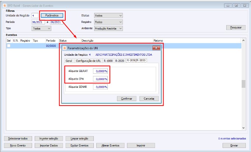
Task: Set the Período start date field
Action: 38,22
